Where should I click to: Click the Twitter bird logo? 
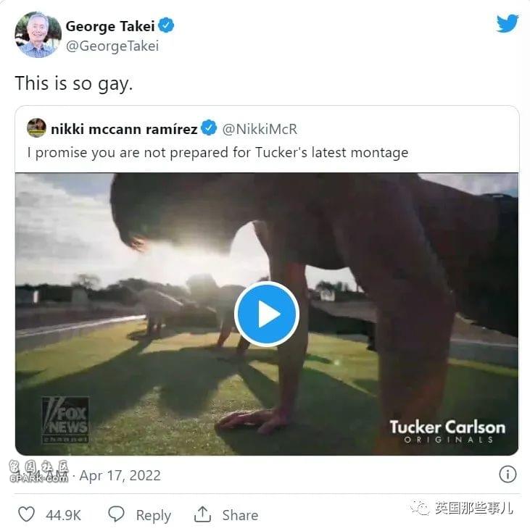point(508,23)
